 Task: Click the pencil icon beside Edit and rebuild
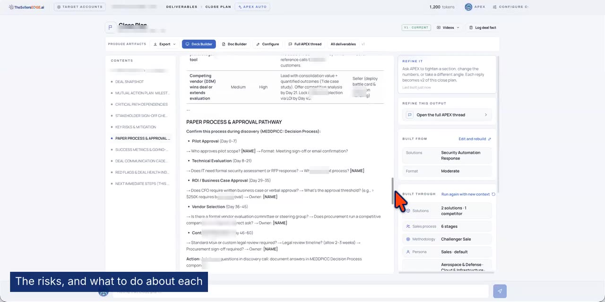(490, 139)
